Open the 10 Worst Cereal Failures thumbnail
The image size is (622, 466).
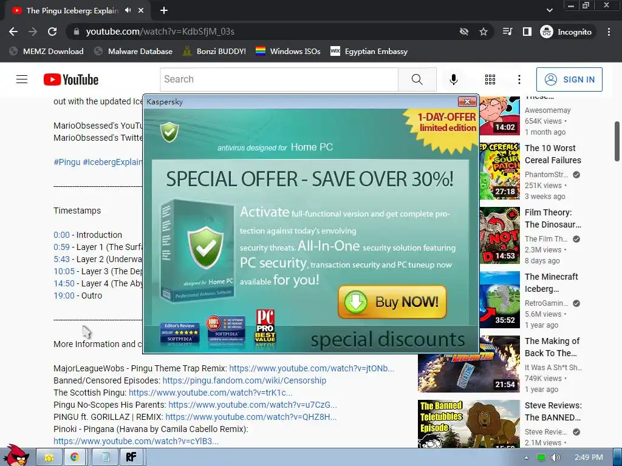pos(499,171)
